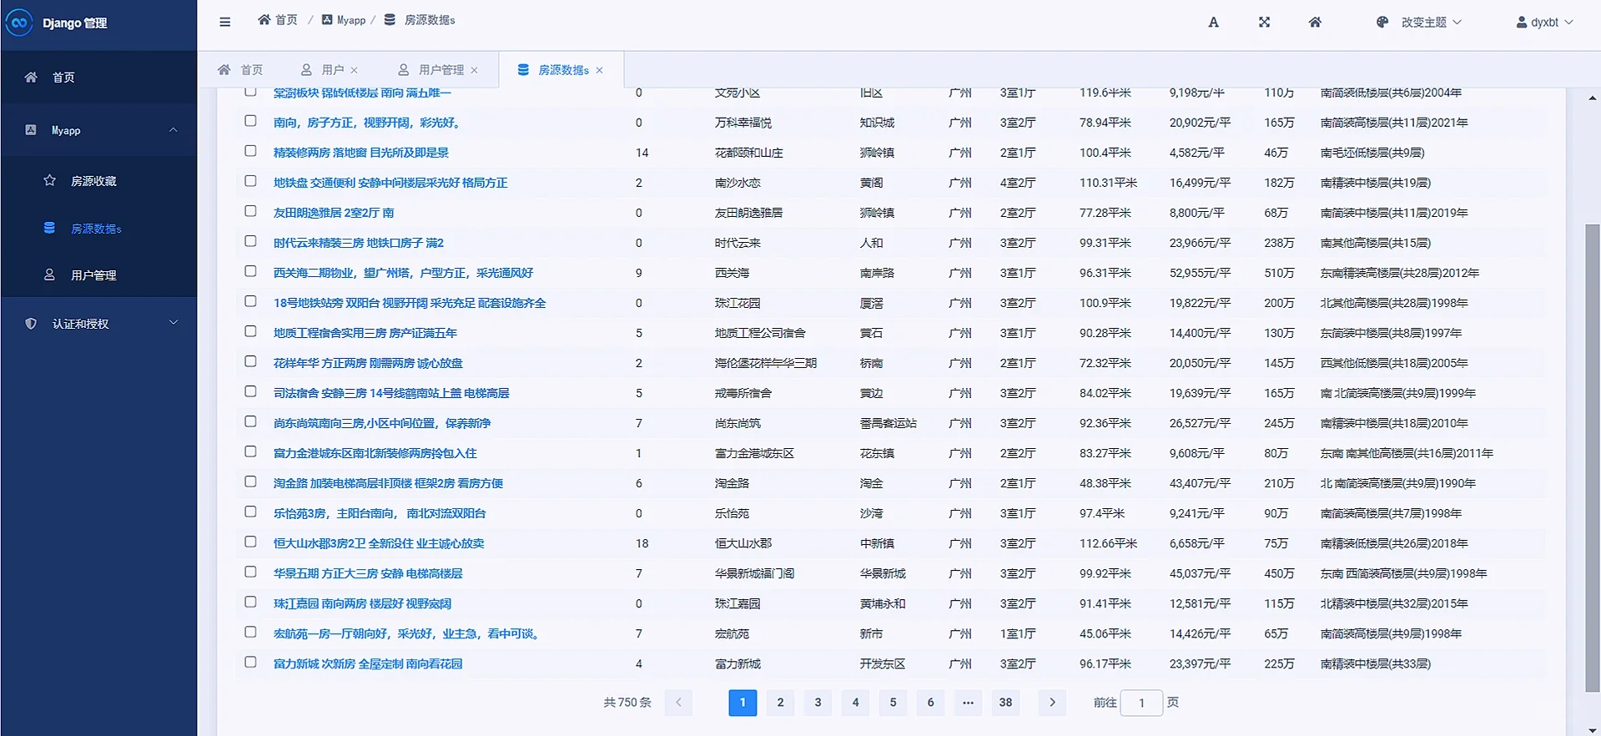Select checkbox for '地铁盘 交通便利' row
This screenshot has width=1601, height=736.
point(250,181)
